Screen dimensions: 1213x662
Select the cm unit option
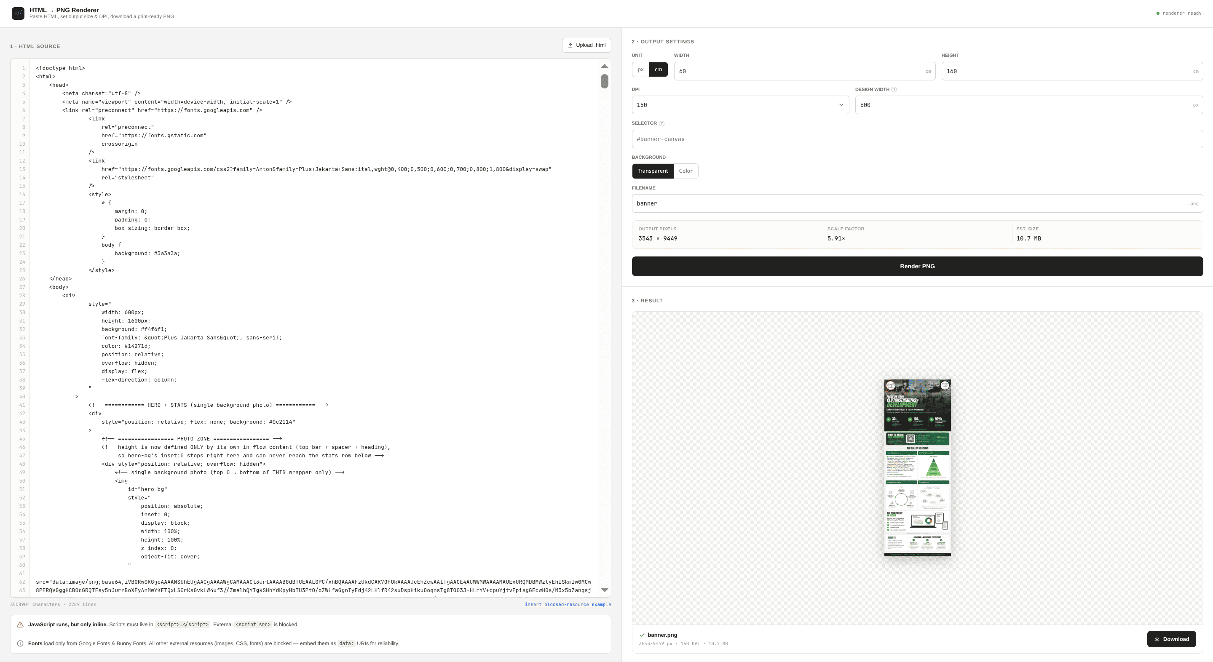tap(658, 69)
